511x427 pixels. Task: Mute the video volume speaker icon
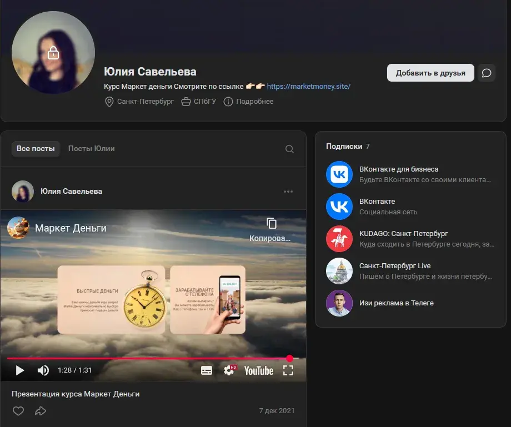43,370
